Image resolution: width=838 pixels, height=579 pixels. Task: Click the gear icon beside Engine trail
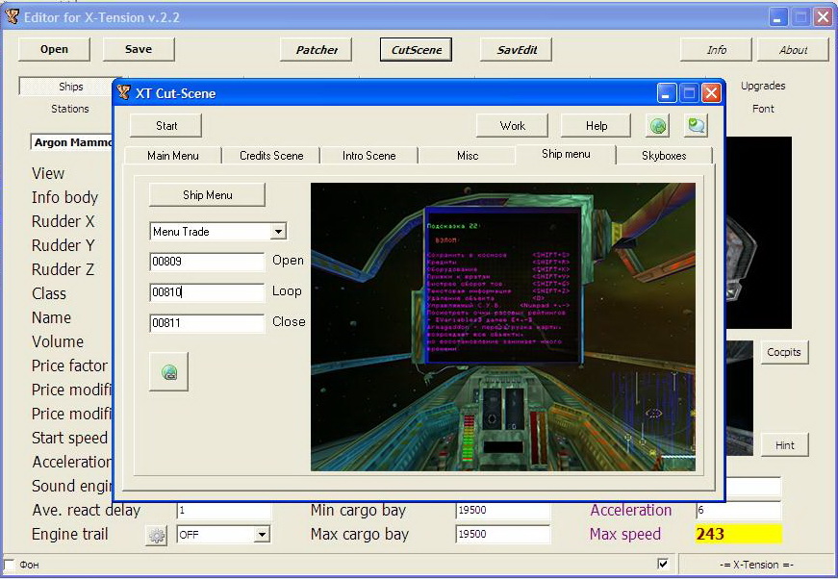pyautogui.click(x=156, y=535)
